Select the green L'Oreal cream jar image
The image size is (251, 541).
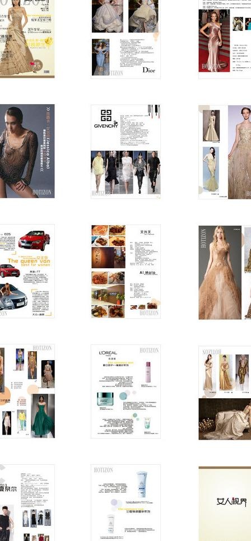point(105,399)
